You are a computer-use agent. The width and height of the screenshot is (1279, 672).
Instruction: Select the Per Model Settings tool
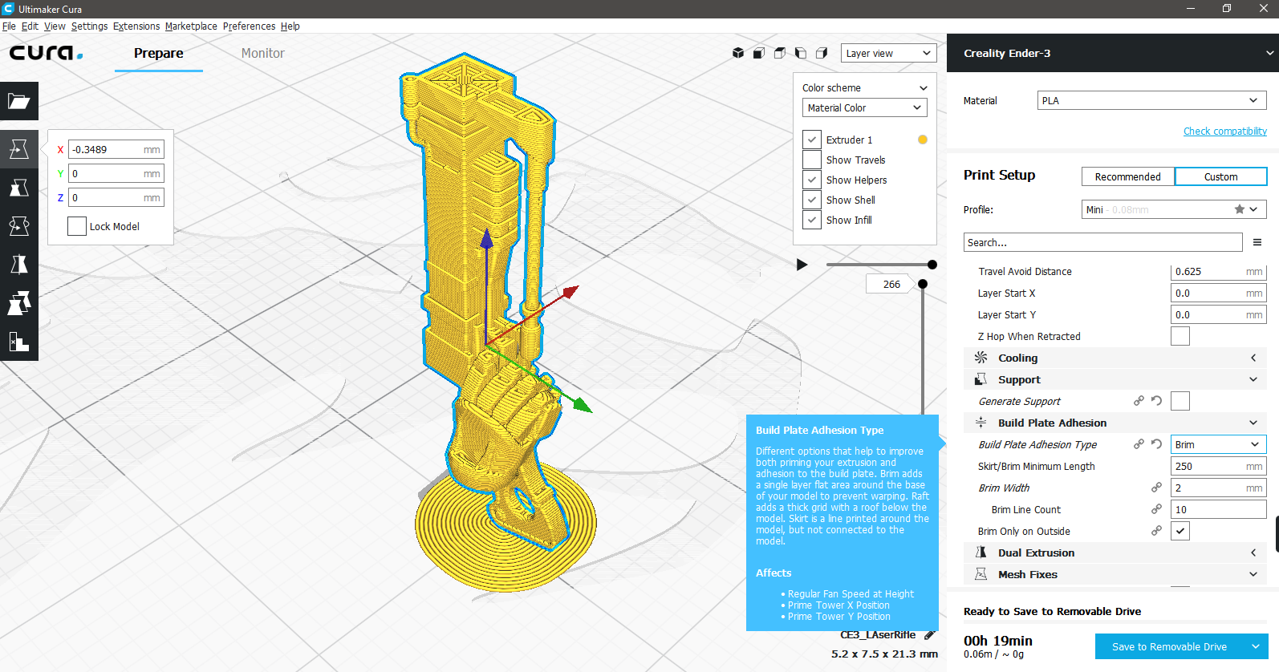tap(19, 303)
